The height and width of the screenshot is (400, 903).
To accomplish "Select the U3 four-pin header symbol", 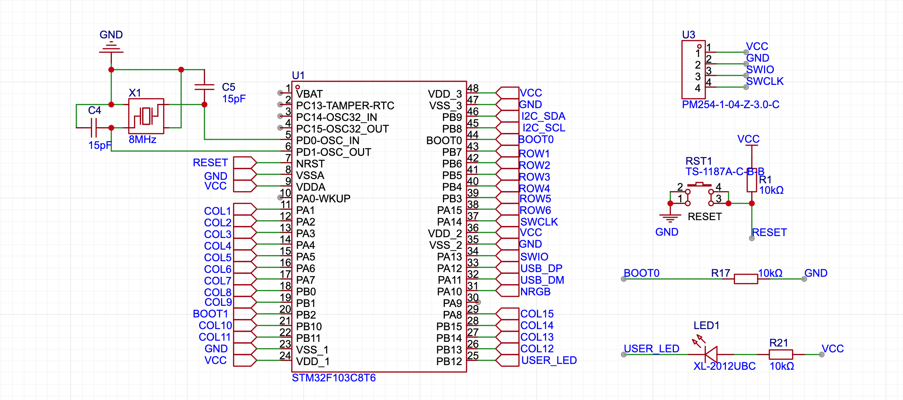I will [693, 69].
